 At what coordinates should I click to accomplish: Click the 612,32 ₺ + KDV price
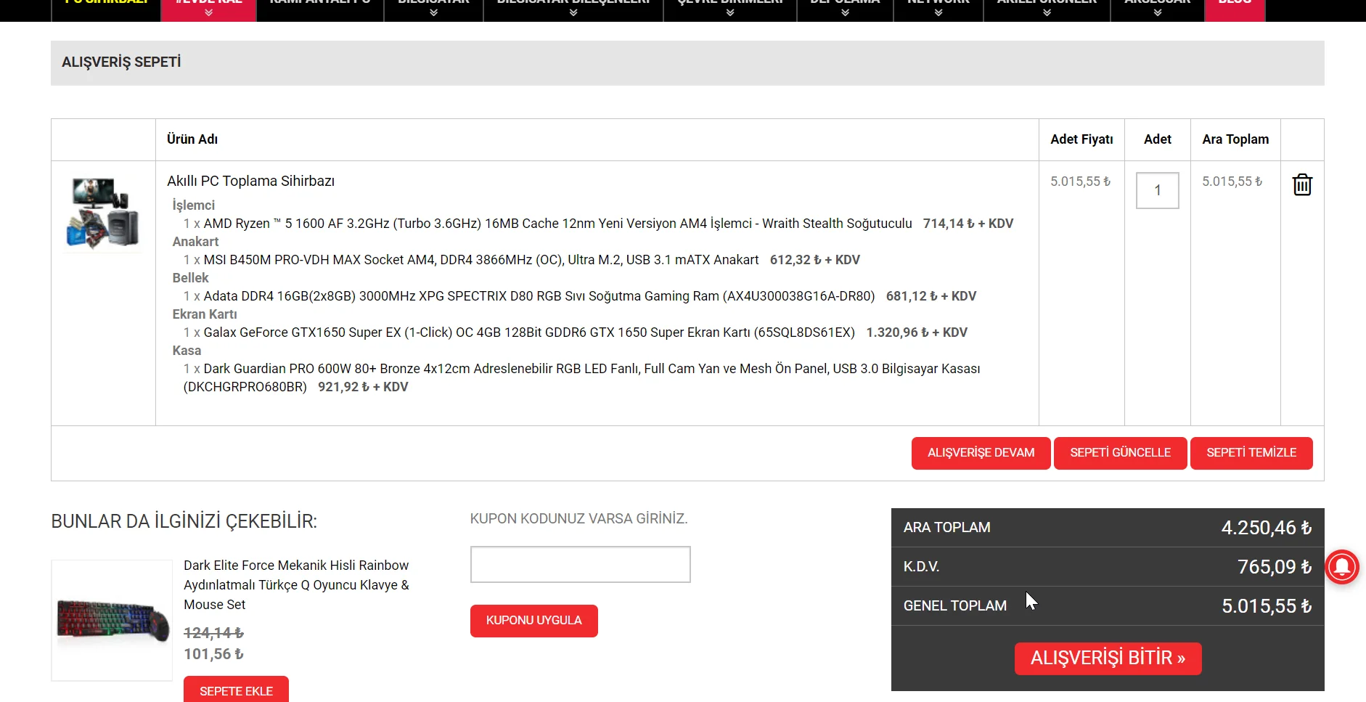[815, 260]
